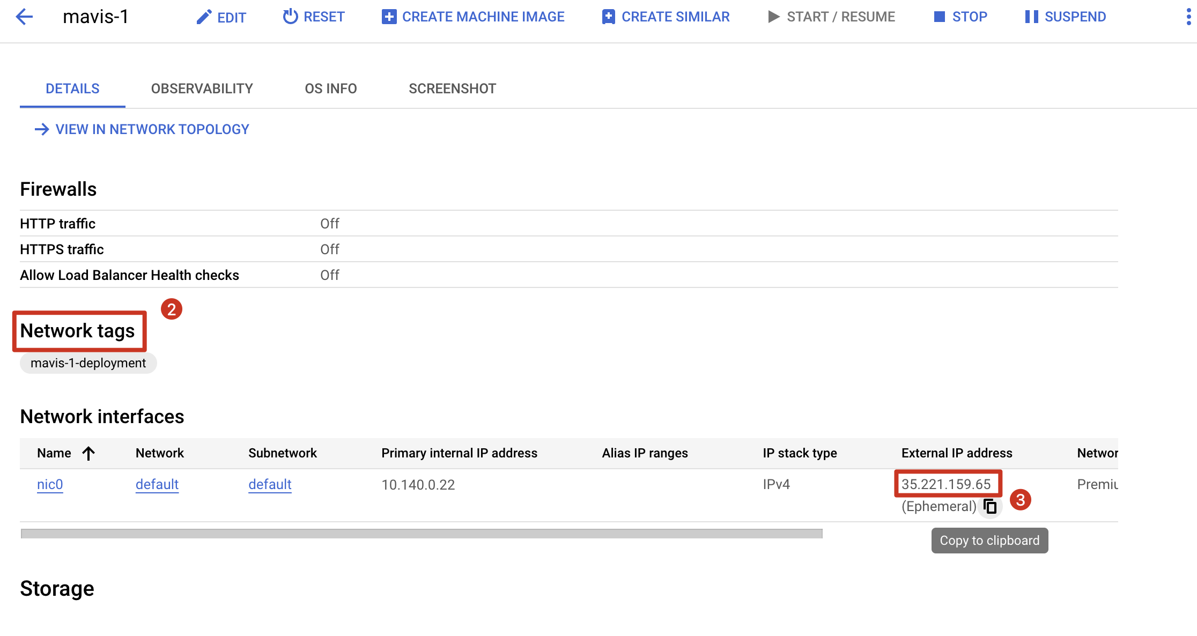Open the default subnetwork link

270,484
